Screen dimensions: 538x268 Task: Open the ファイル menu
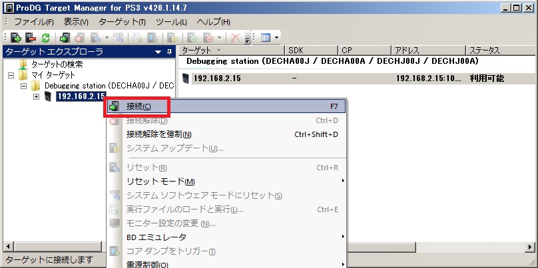(x=33, y=22)
